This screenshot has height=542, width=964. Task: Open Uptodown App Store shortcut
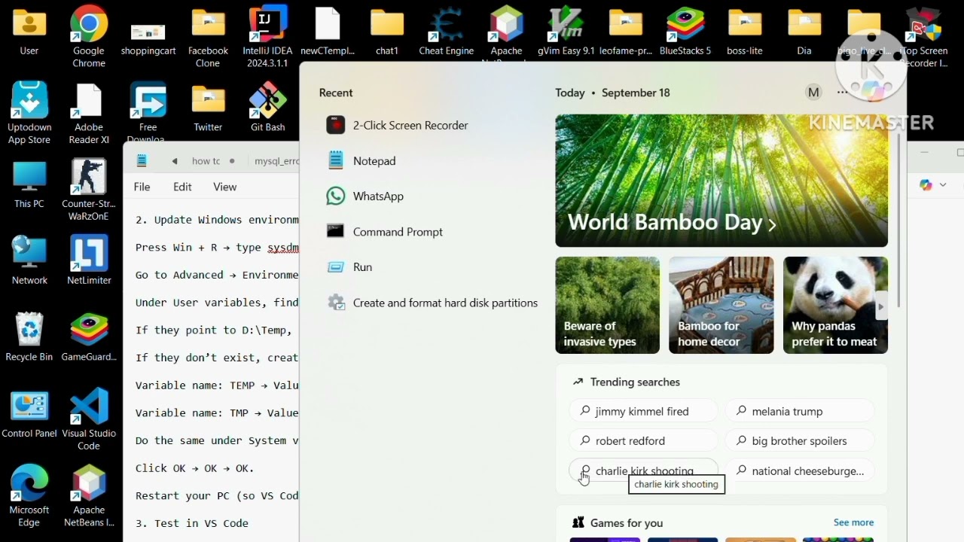[29, 113]
